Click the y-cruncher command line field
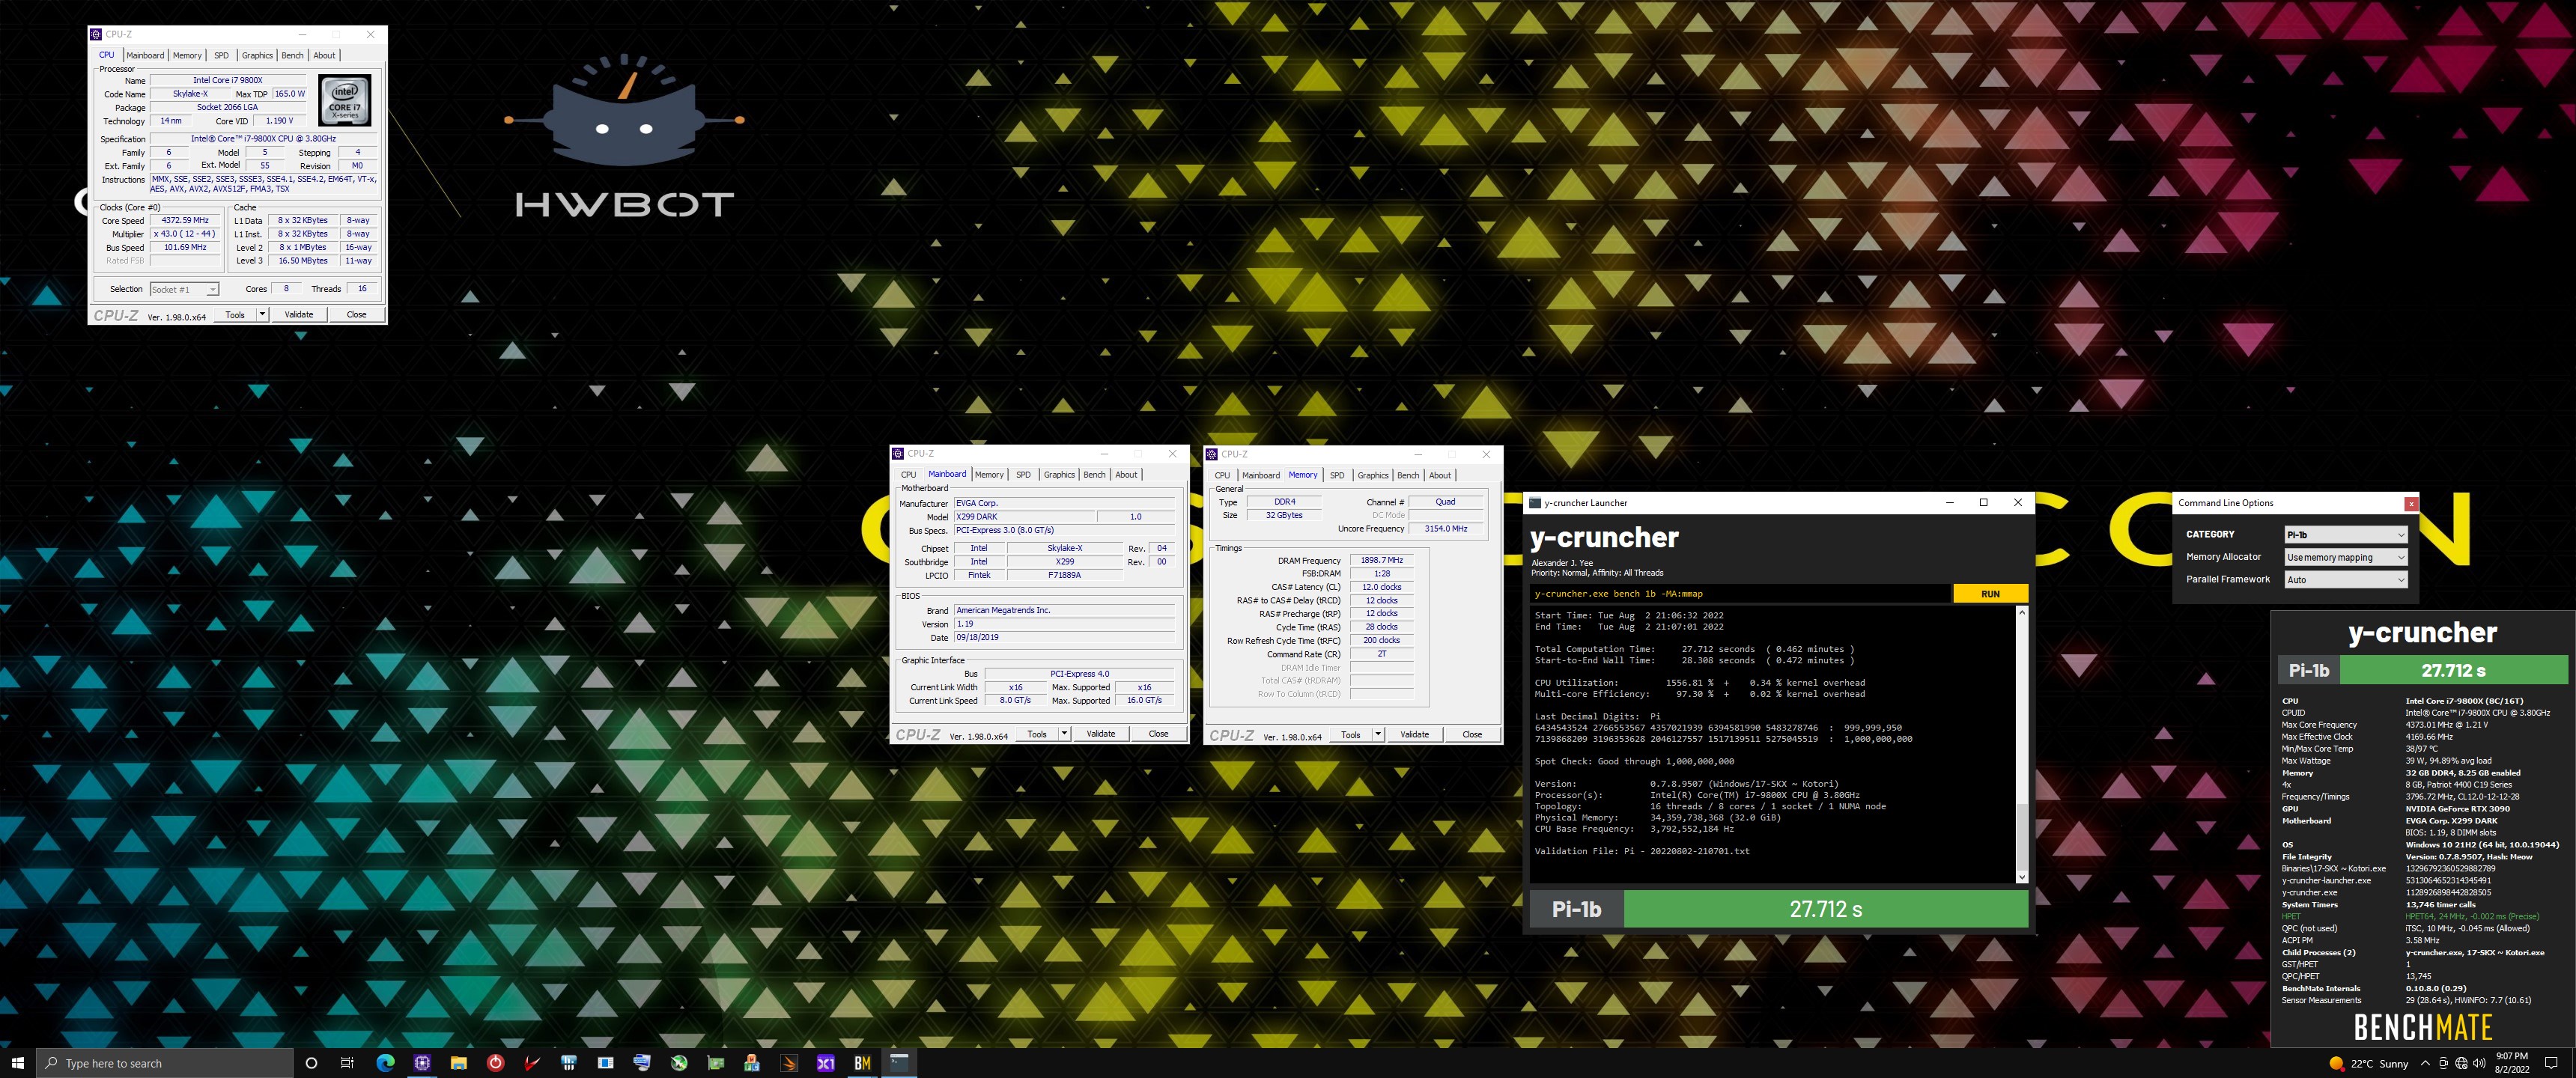Viewport: 2576px width, 1078px height. pos(1740,594)
